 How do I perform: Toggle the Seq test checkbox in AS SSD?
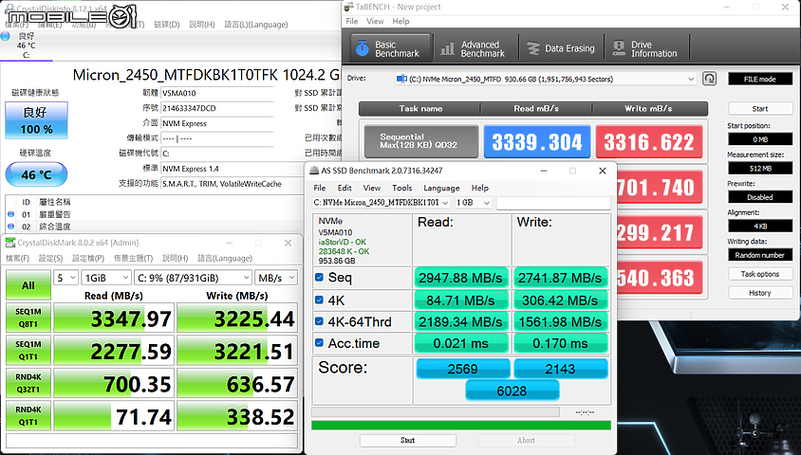pos(319,278)
